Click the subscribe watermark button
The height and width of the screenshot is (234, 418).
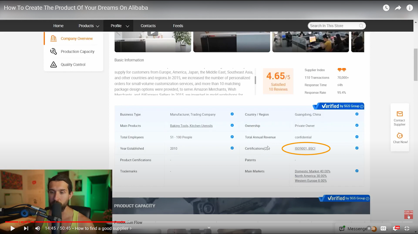(409, 215)
